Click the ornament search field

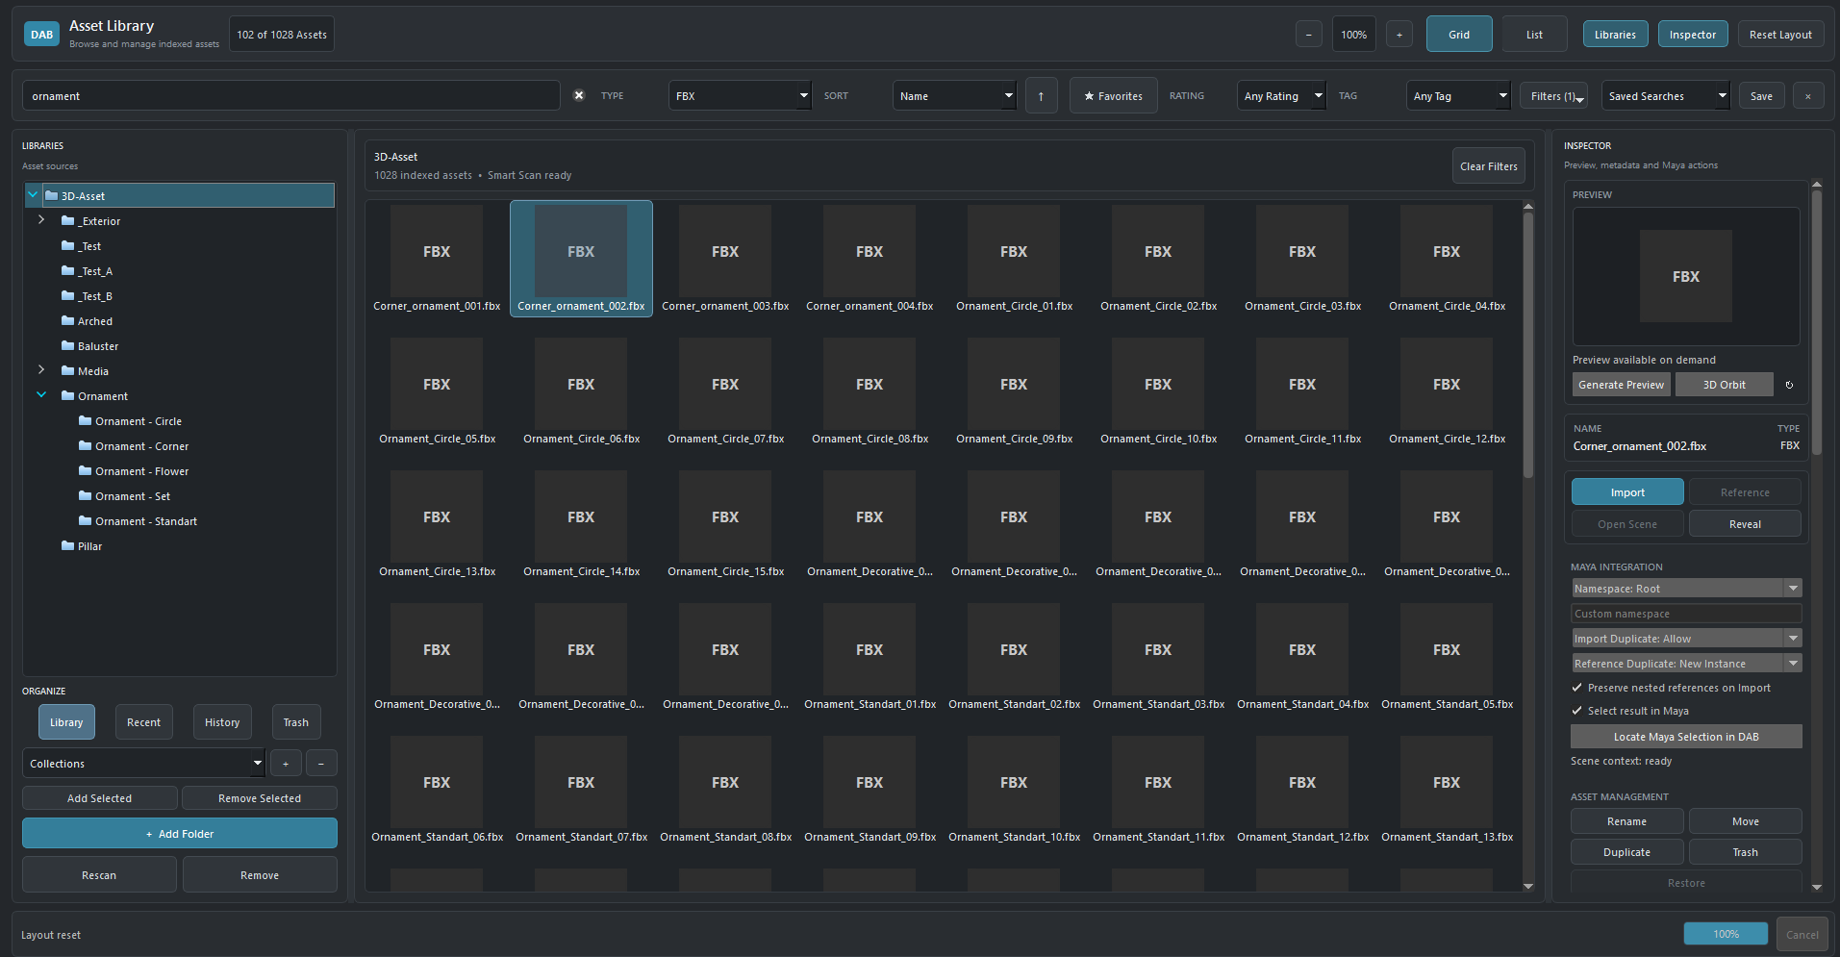point(291,95)
